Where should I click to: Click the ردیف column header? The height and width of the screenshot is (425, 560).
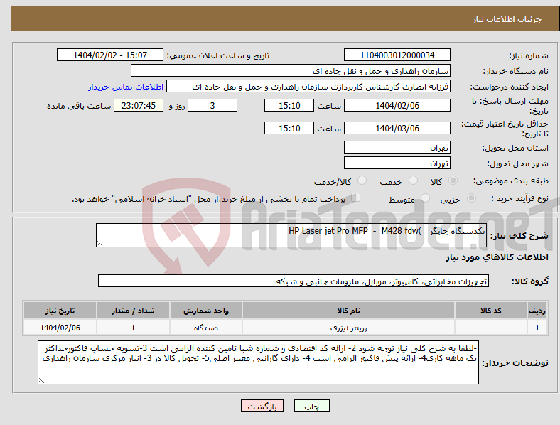537,311
